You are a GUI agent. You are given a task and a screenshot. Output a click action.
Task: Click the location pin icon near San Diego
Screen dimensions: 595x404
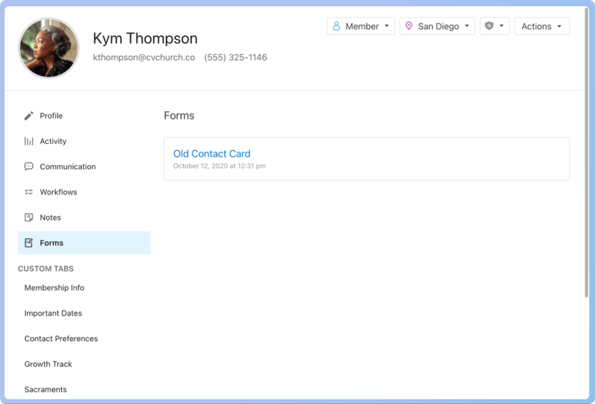[408, 26]
